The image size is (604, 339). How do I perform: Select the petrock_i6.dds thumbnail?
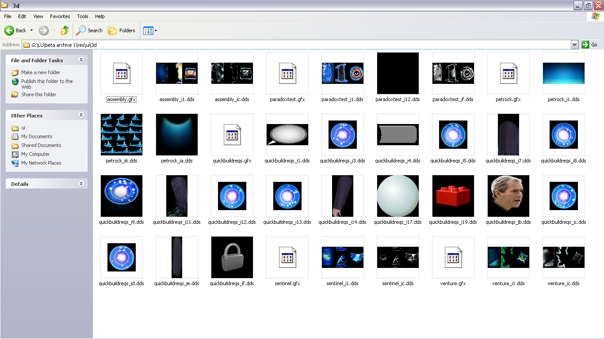tap(122, 135)
